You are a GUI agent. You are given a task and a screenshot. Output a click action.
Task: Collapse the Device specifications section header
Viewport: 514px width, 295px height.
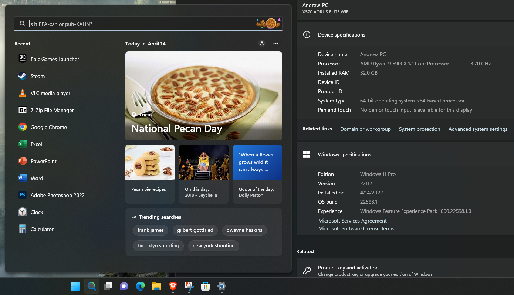[x=405, y=35]
